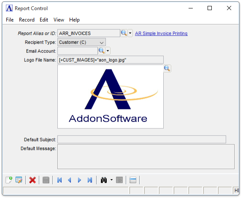Follow the AR Simple Invoice Printing link
The width and height of the screenshot is (243, 199).
click(x=161, y=33)
